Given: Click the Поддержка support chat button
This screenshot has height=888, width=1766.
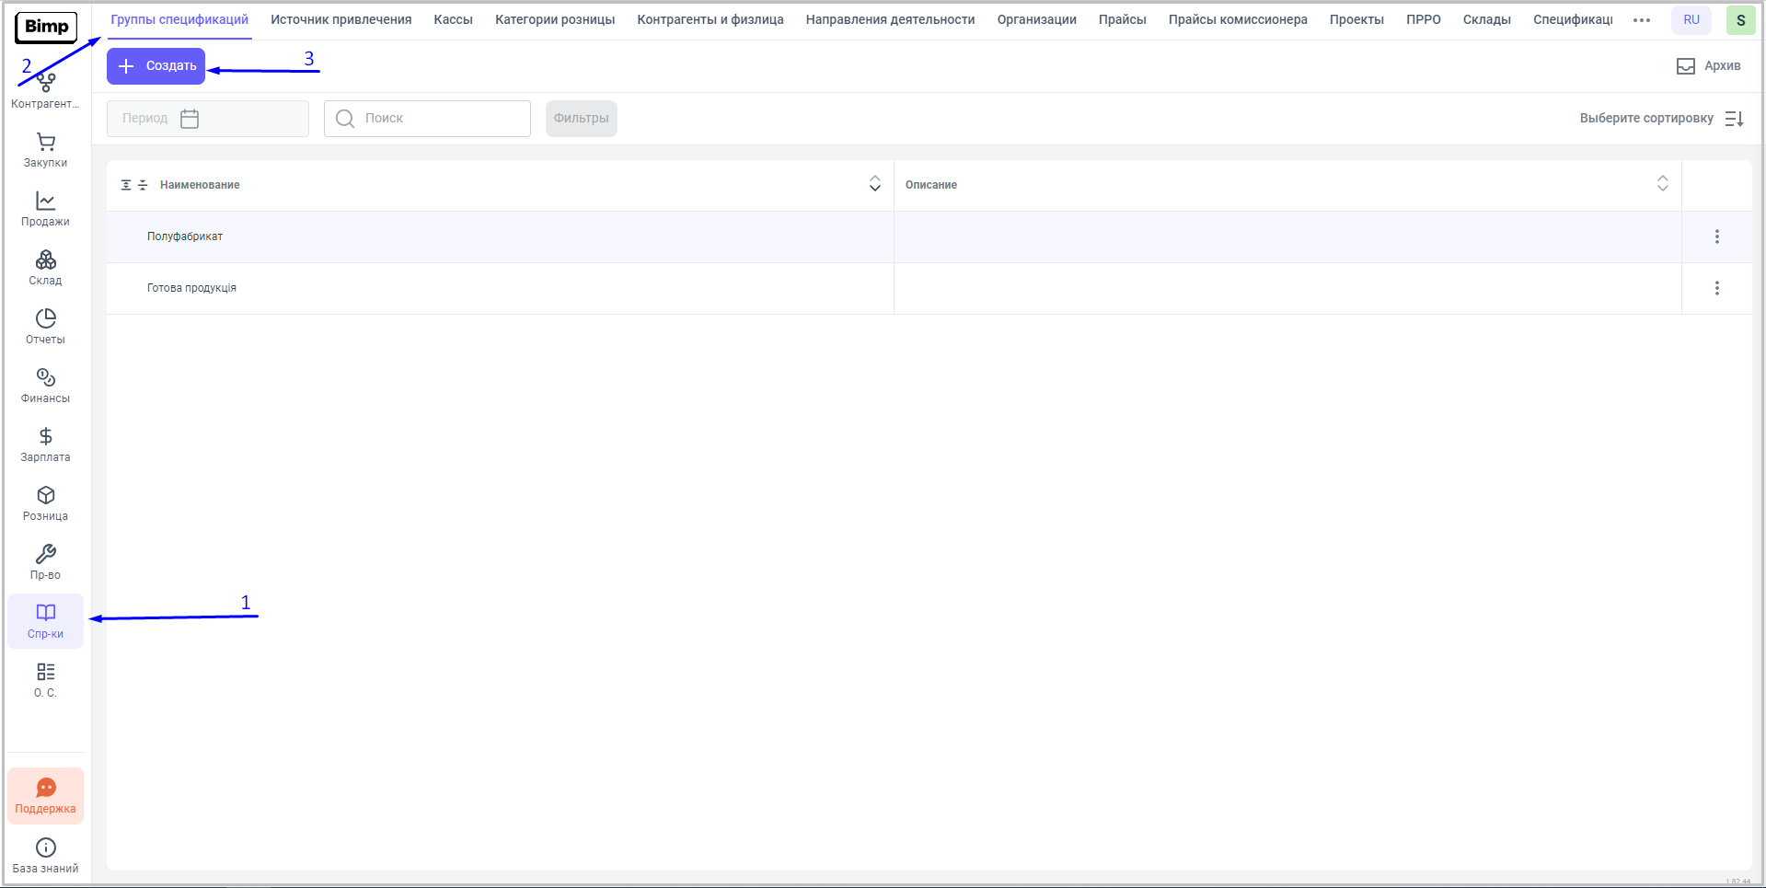Looking at the screenshot, I should pos(45,796).
